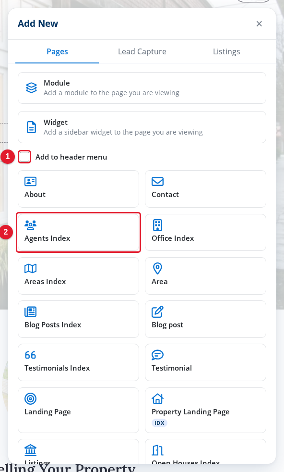
Task: Enable Add to header menu checkbox
Action: (24, 157)
